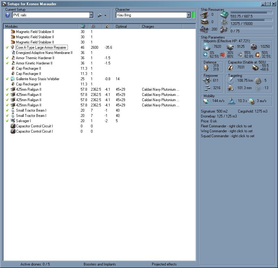Click the powergrid icon beside 12075 / 15000

tap(224, 22)
